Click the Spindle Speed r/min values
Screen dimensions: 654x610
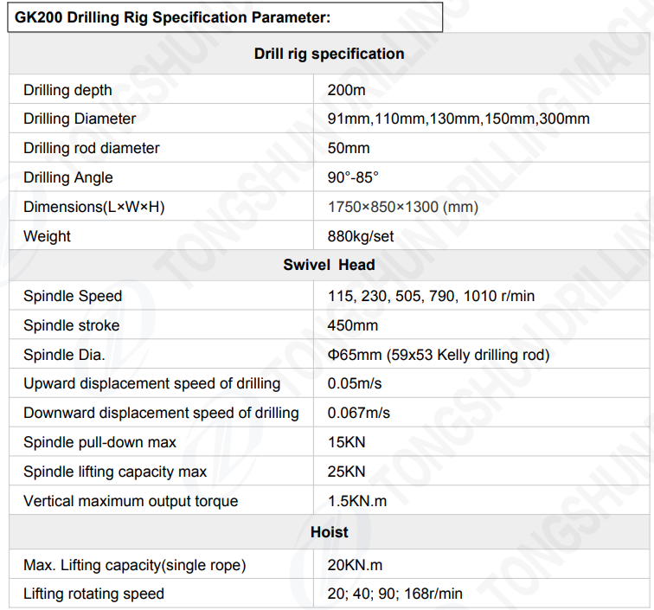(x=431, y=296)
